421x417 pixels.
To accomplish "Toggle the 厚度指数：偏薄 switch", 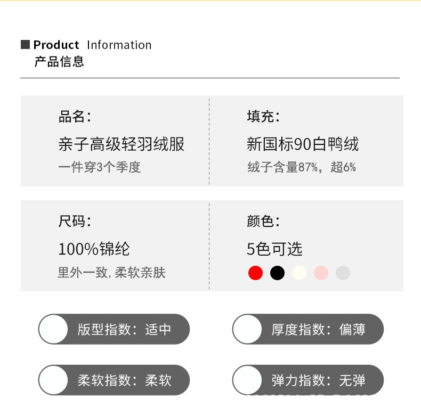I will click(248, 329).
